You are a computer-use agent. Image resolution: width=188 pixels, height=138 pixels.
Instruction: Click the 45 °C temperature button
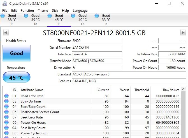pos(17,77)
